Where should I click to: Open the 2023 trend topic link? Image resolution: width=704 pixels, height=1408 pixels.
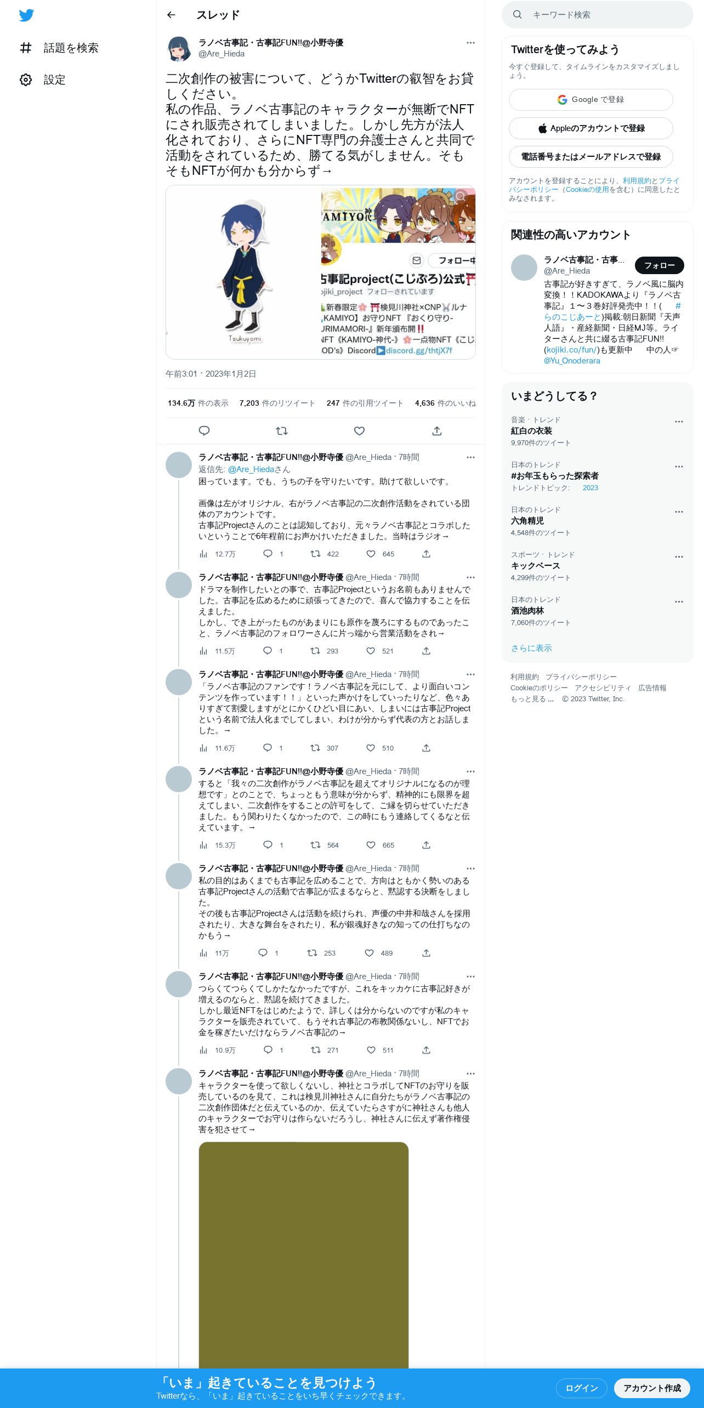click(x=591, y=488)
